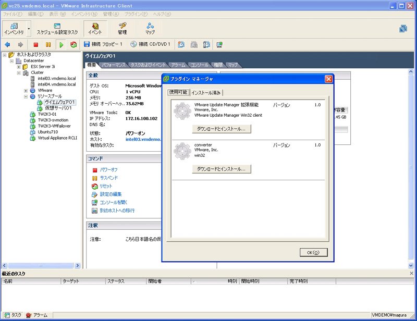Click OK in the Plugin Manager dialog

(x=313, y=252)
